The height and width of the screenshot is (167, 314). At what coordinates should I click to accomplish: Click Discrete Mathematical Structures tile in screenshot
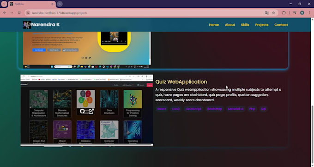[x=62, y=103]
